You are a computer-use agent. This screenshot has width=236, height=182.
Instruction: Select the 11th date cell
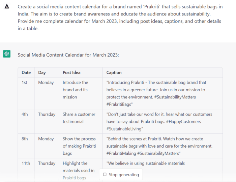click(26, 163)
